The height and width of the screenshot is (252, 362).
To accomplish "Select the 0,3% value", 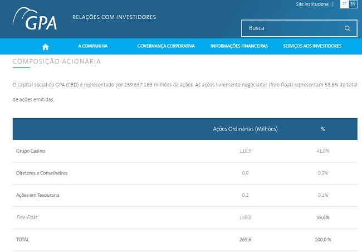I will 323,173.
